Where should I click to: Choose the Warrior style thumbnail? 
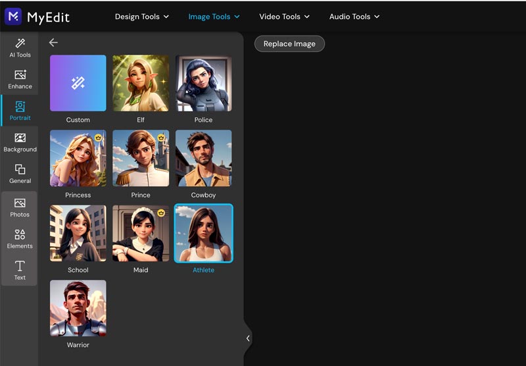(78, 308)
